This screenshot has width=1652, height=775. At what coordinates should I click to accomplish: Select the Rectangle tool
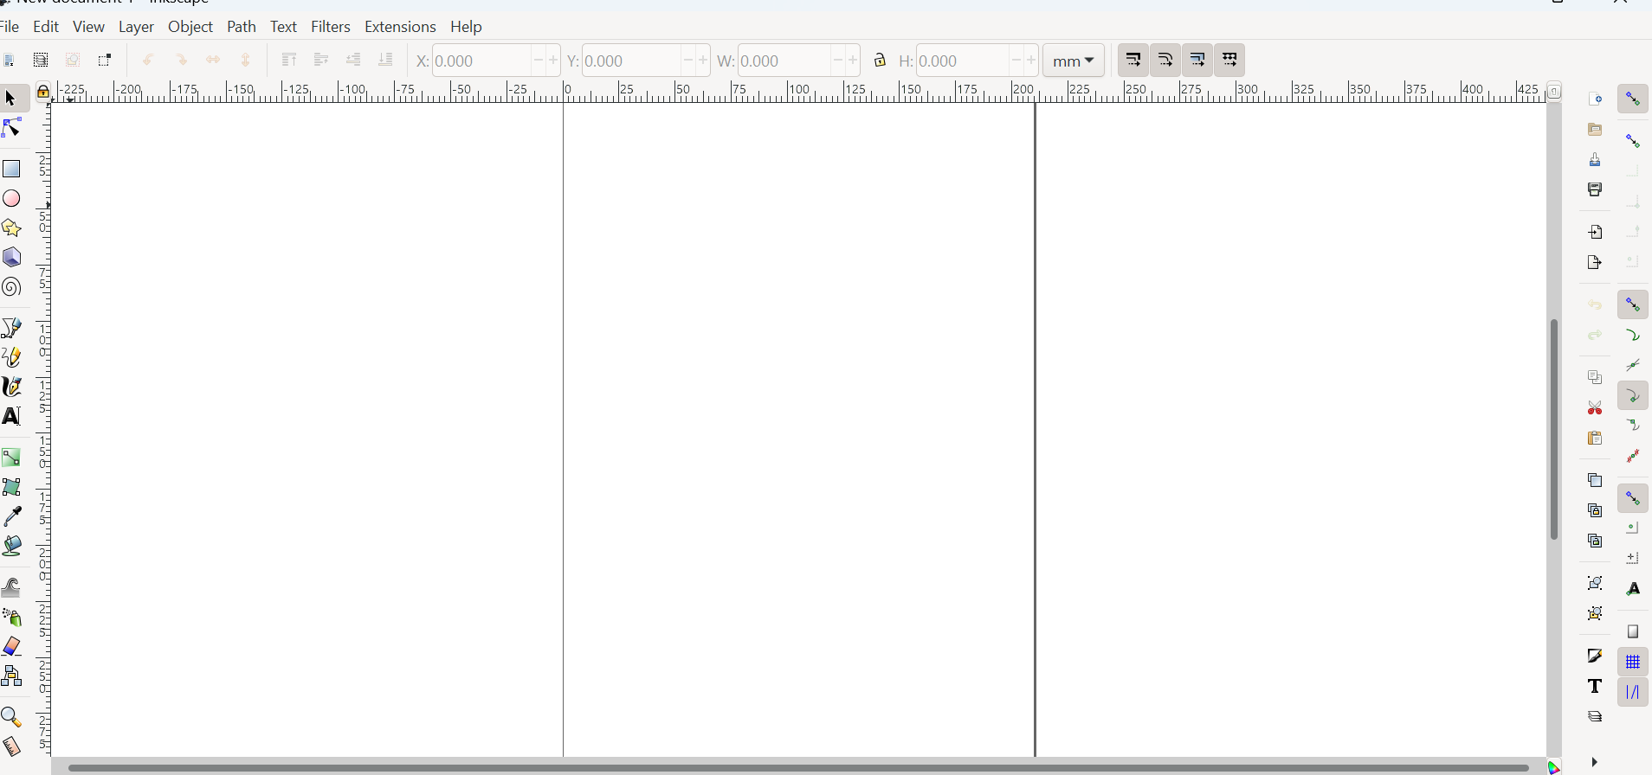[x=11, y=169]
